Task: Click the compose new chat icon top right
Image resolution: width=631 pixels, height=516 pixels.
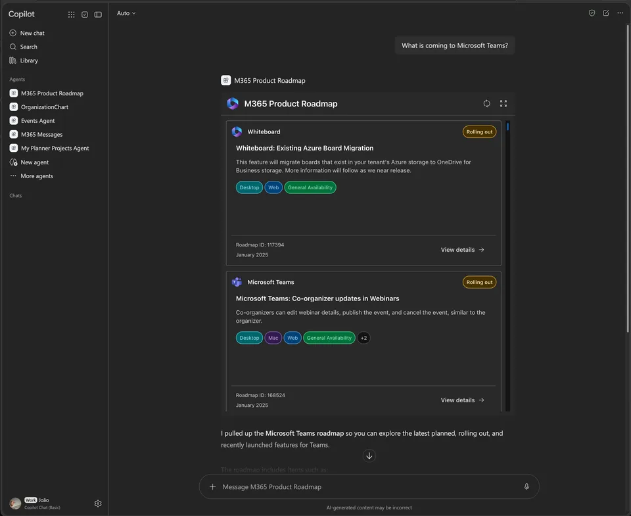Action: [x=605, y=13]
